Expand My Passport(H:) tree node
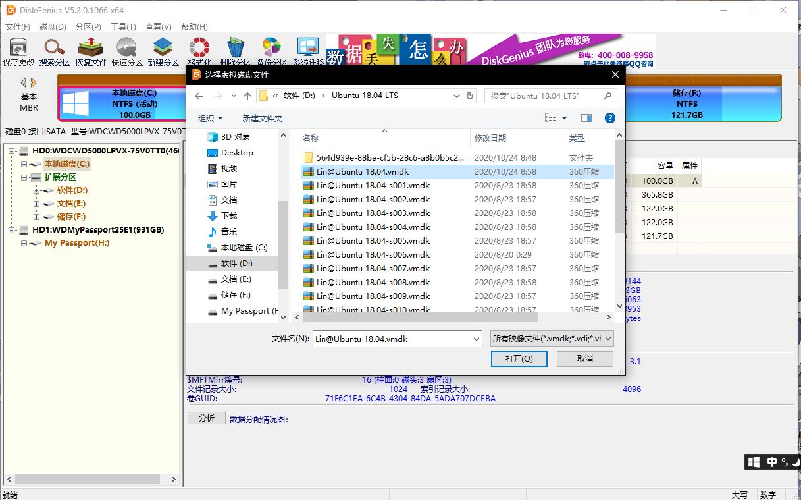The height and width of the screenshot is (500, 801). pos(24,243)
